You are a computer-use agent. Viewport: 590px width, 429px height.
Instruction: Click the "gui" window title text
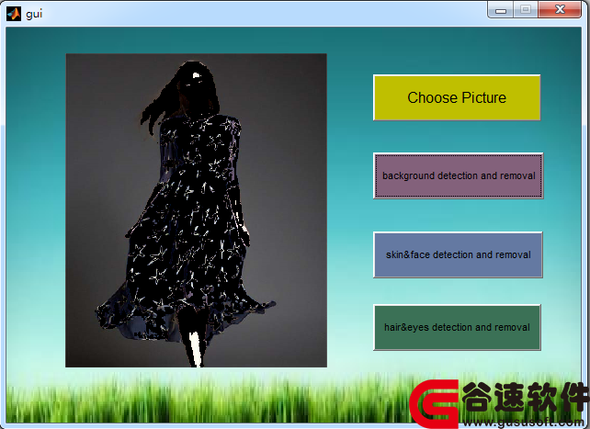point(34,15)
